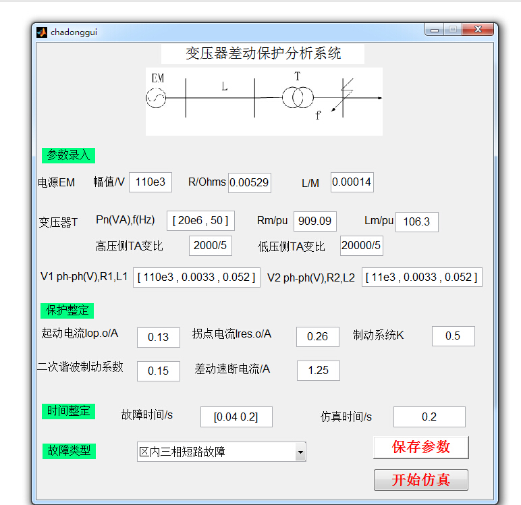Click the 高压侧TA变比 field showing 2000/5
The height and width of the screenshot is (505, 521).
coord(211,246)
